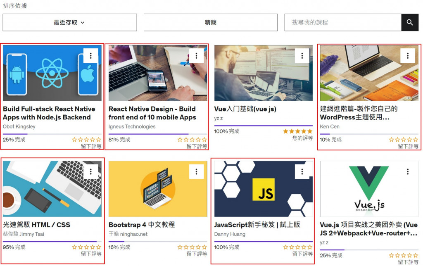Click 100% 完成 text under JavaScript新手秘笈
The image size is (423, 266).
click(x=227, y=247)
